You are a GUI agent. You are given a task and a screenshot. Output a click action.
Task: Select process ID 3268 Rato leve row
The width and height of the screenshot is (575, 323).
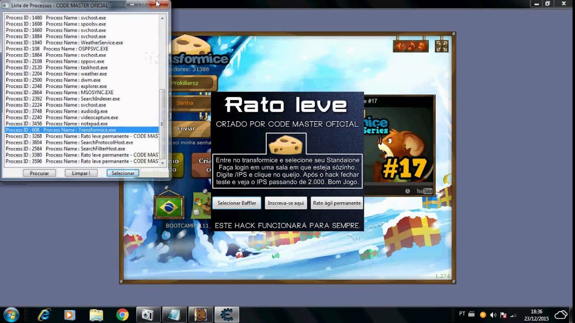82,136
